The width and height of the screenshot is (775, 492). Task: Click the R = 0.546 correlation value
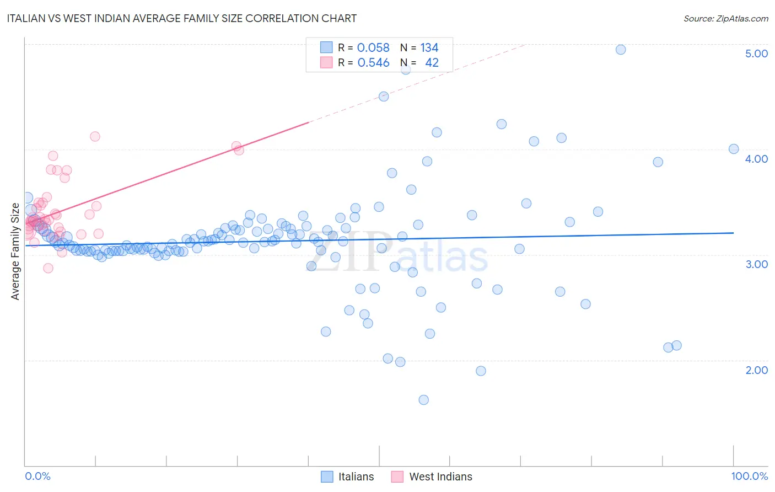click(364, 62)
